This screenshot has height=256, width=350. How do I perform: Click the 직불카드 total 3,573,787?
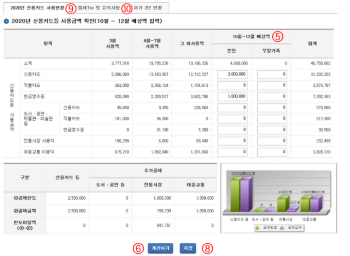[321, 86]
